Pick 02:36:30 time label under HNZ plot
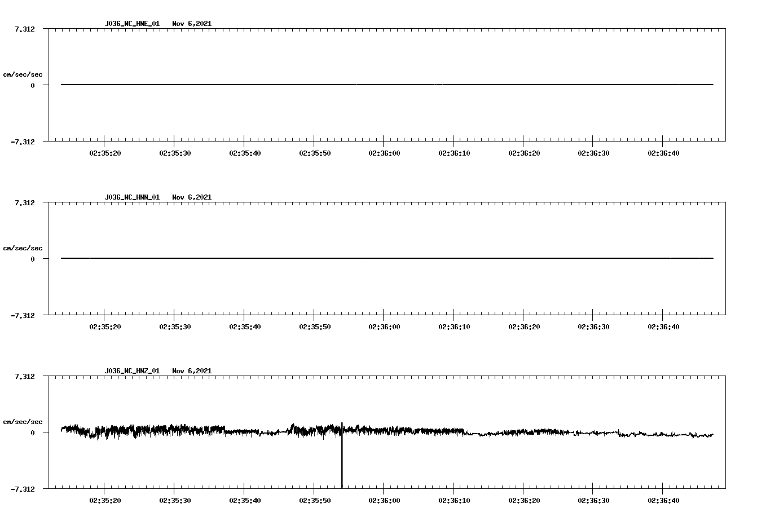This screenshot has height=521, width=766. tap(593, 500)
